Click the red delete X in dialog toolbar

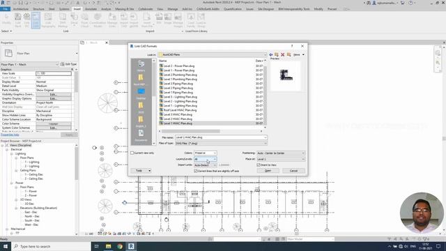point(282,54)
